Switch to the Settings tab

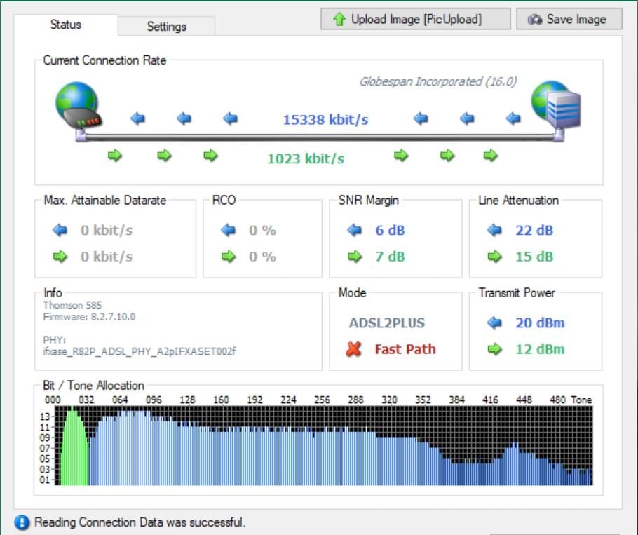tap(166, 27)
